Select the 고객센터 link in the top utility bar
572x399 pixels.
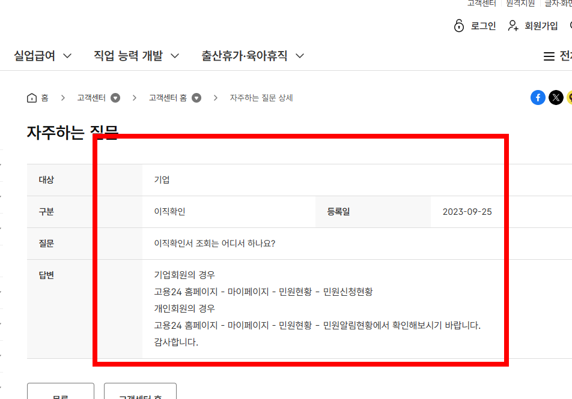[481, 3]
